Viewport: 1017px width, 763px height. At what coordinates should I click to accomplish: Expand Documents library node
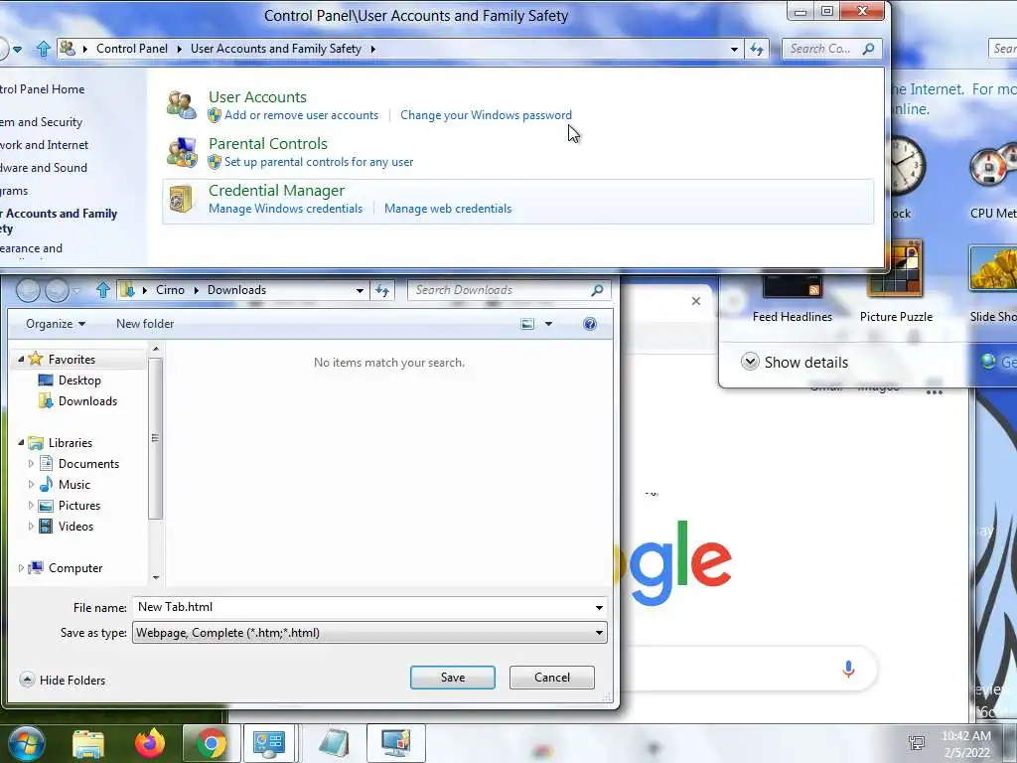(31, 463)
